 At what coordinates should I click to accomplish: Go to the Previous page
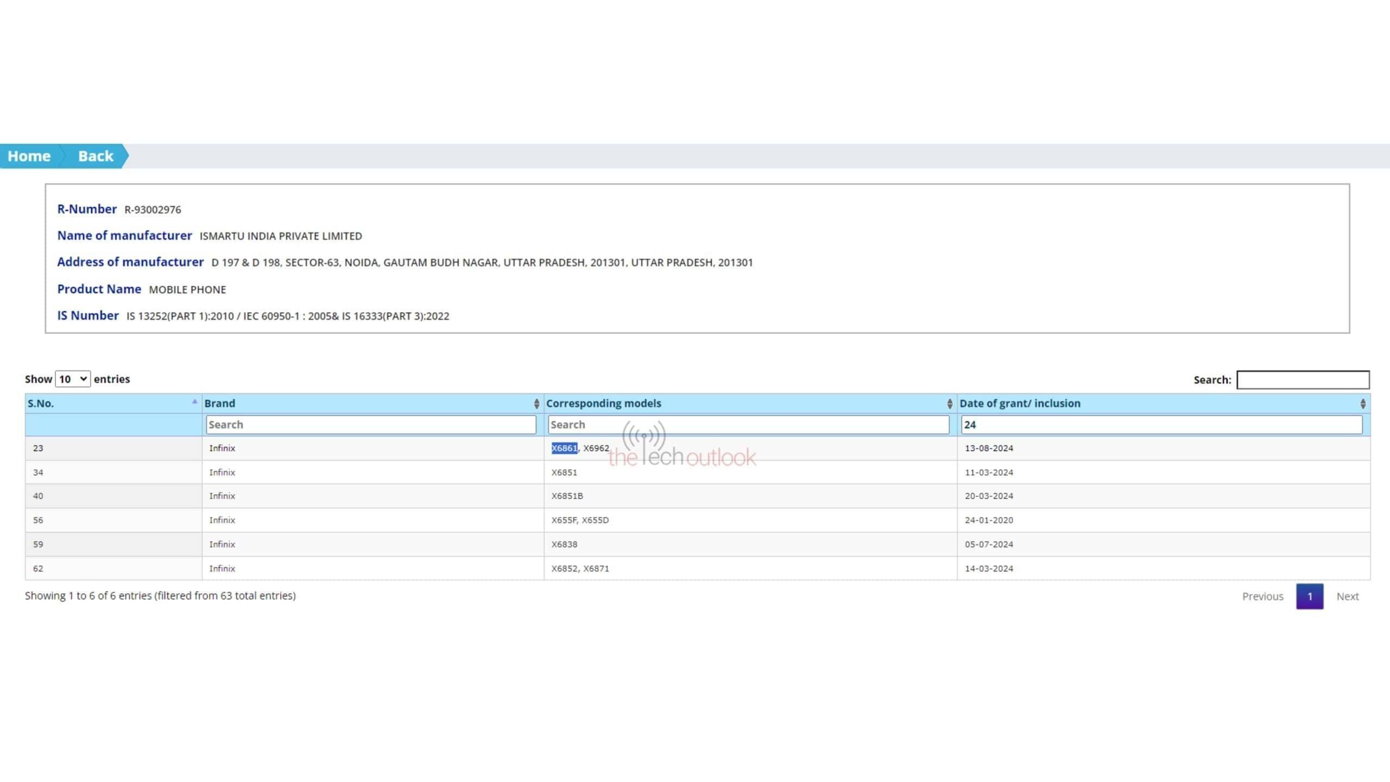point(1262,596)
